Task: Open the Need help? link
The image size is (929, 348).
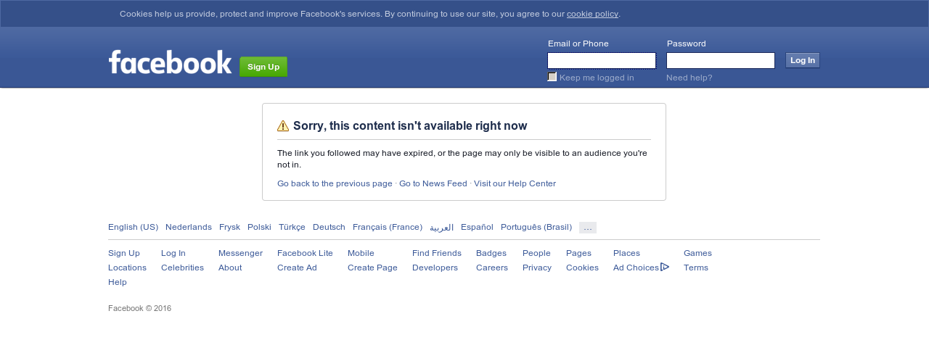Action: (689, 78)
